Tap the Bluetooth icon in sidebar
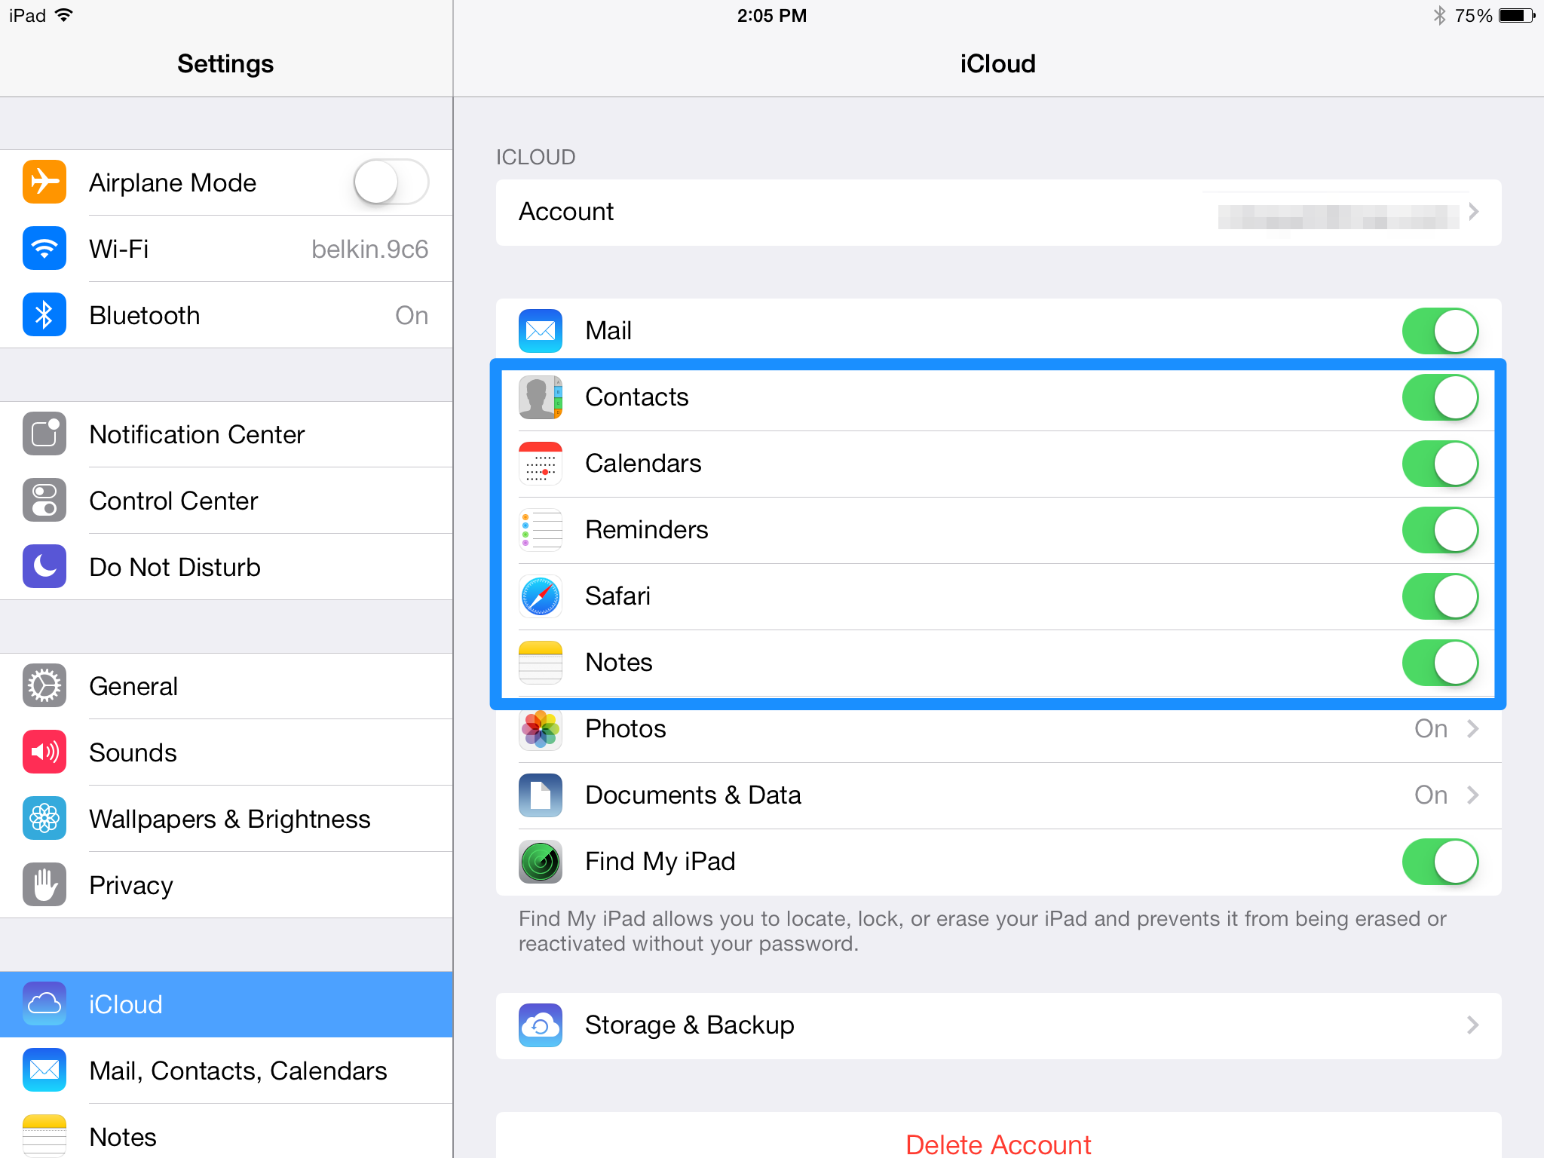The height and width of the screenshot is (1158, 1544). 44,315
